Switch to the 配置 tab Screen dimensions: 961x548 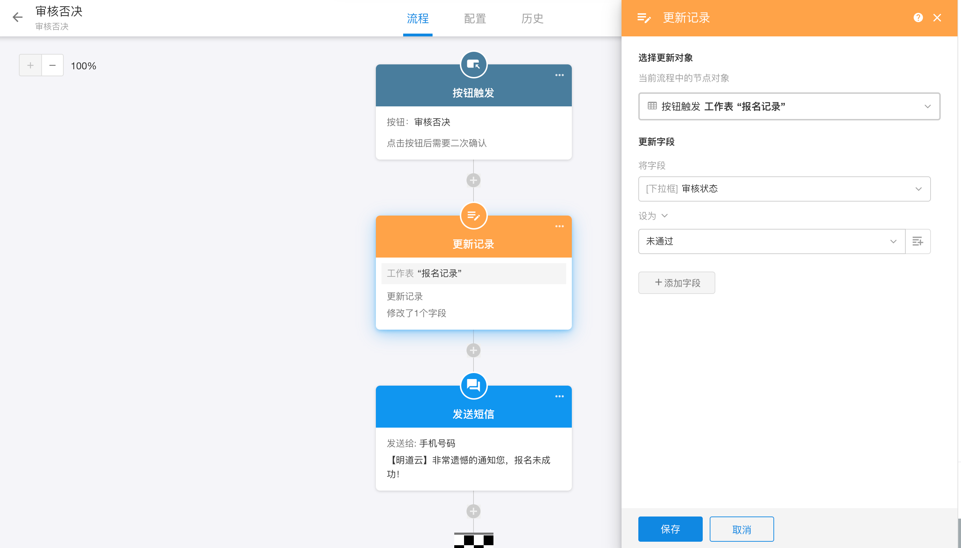(475, 19)
